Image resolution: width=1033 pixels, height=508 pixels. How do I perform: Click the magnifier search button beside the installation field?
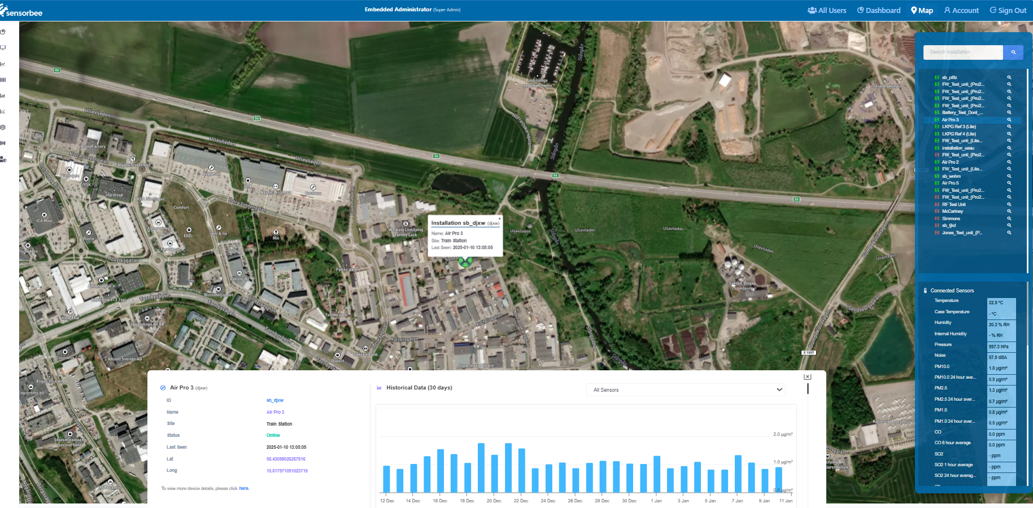click(1013, 52)
